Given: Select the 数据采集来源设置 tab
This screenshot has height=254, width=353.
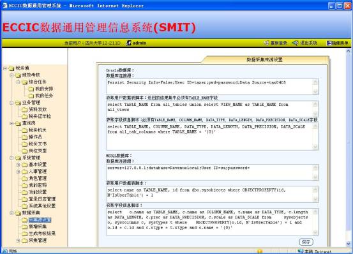Looking at the screenshot, I should 265,59.
